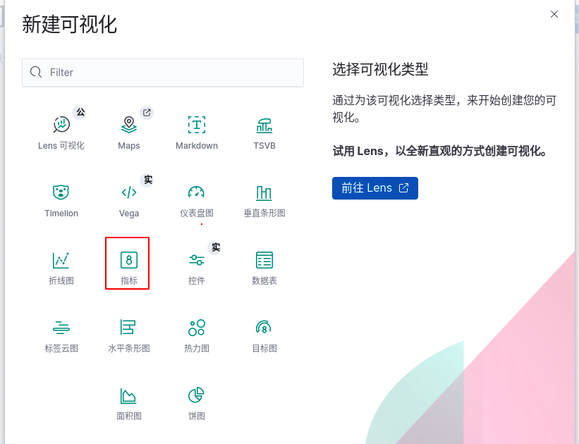Choose the 仪表盘图 gauge visualization
Image resolution: width=579 pixels, height=444 pixels.
(x=196, y=198)
